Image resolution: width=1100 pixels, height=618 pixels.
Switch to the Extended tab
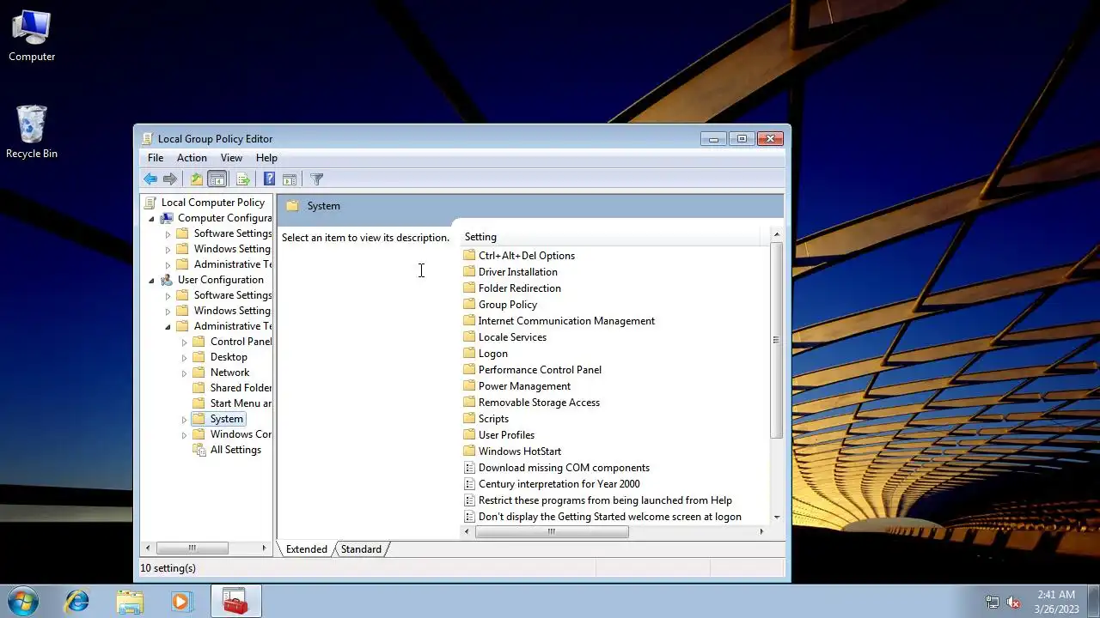[x=307, y=549]
